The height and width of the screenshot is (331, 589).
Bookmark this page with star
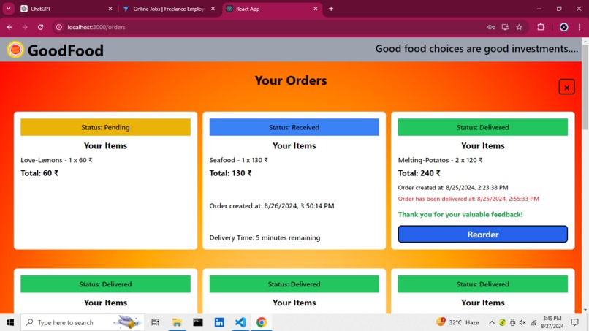[519, 27]
